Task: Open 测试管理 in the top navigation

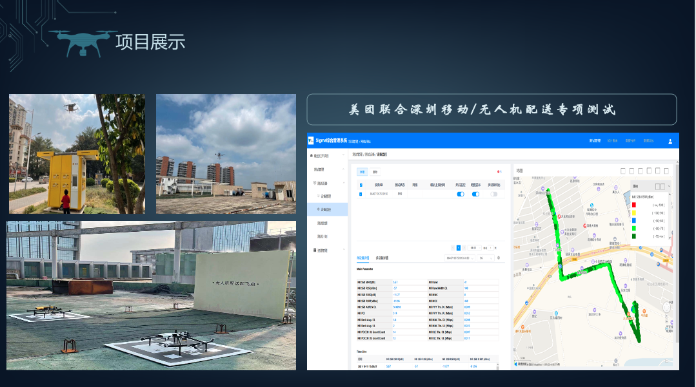Action: tap(595, 141)
